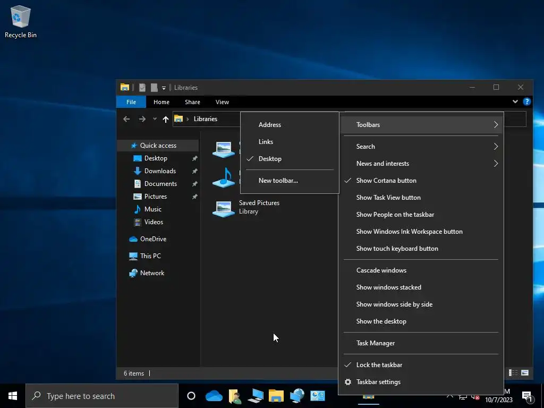Open the File tab
Viewport: 544px width, 408px height.
[131, 102]
